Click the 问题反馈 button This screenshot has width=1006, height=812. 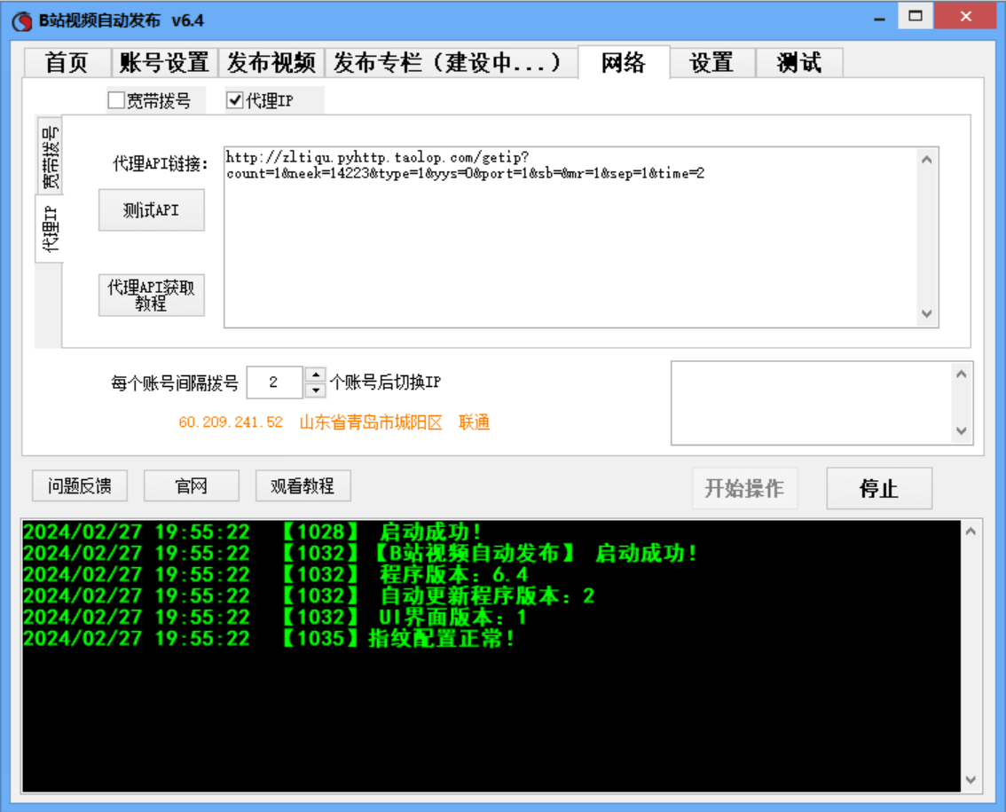click(x=80, y=486)
